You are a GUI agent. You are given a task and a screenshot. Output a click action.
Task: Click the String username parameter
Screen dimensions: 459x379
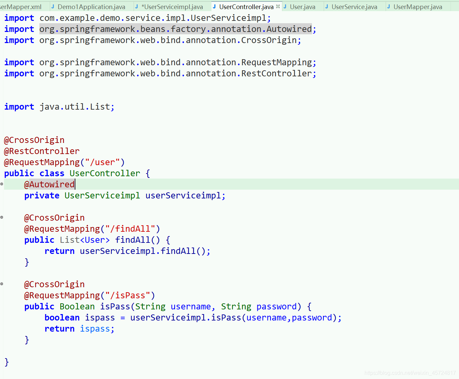coord(173,307)
